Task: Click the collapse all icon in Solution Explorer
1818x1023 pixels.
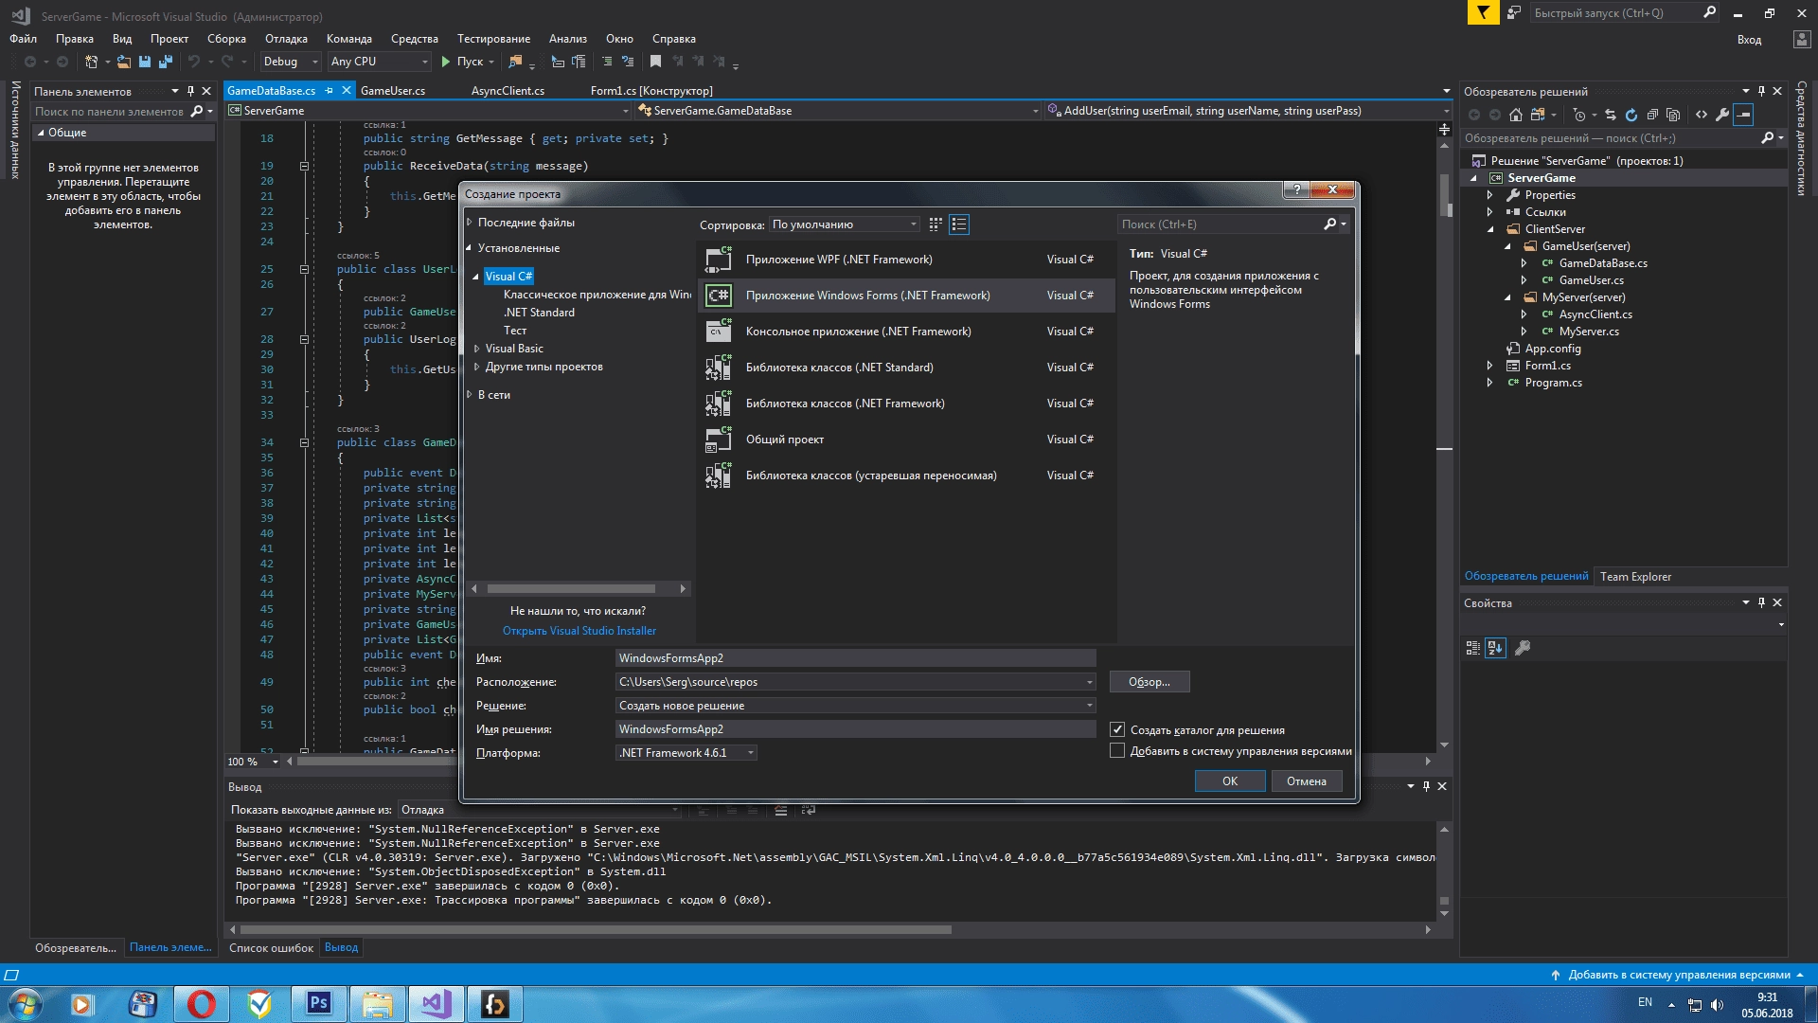Action: point(1652,115)
